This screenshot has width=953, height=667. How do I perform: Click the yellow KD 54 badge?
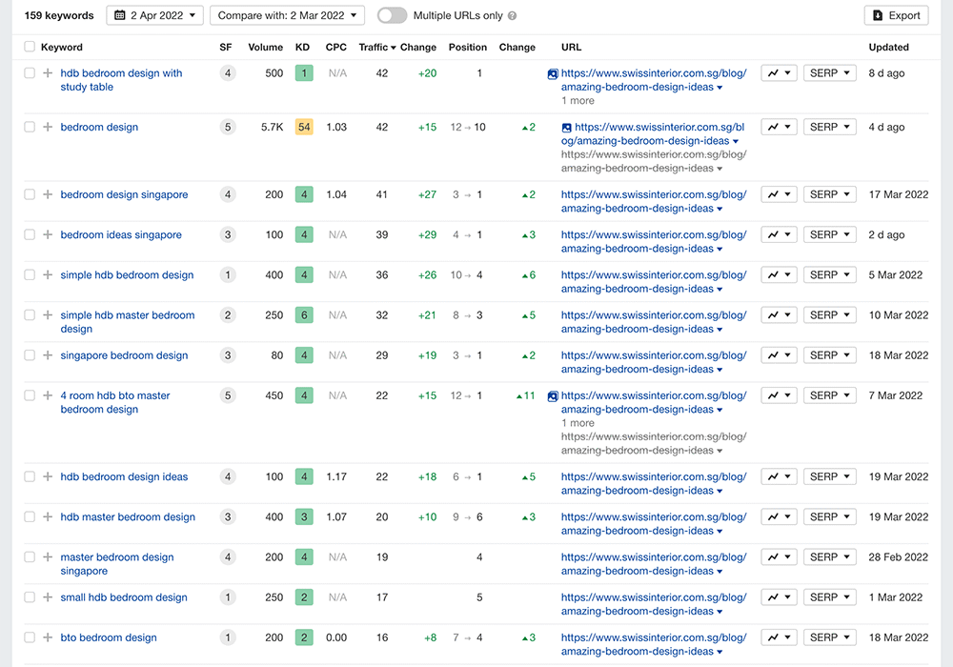(304, 128)
